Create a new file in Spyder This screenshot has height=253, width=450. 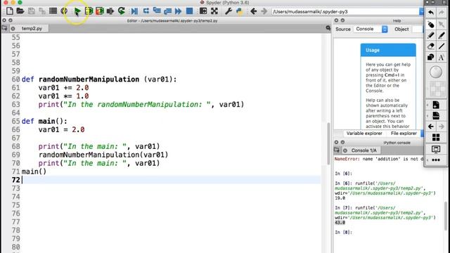pyautogui.click(x=9, y=11)
